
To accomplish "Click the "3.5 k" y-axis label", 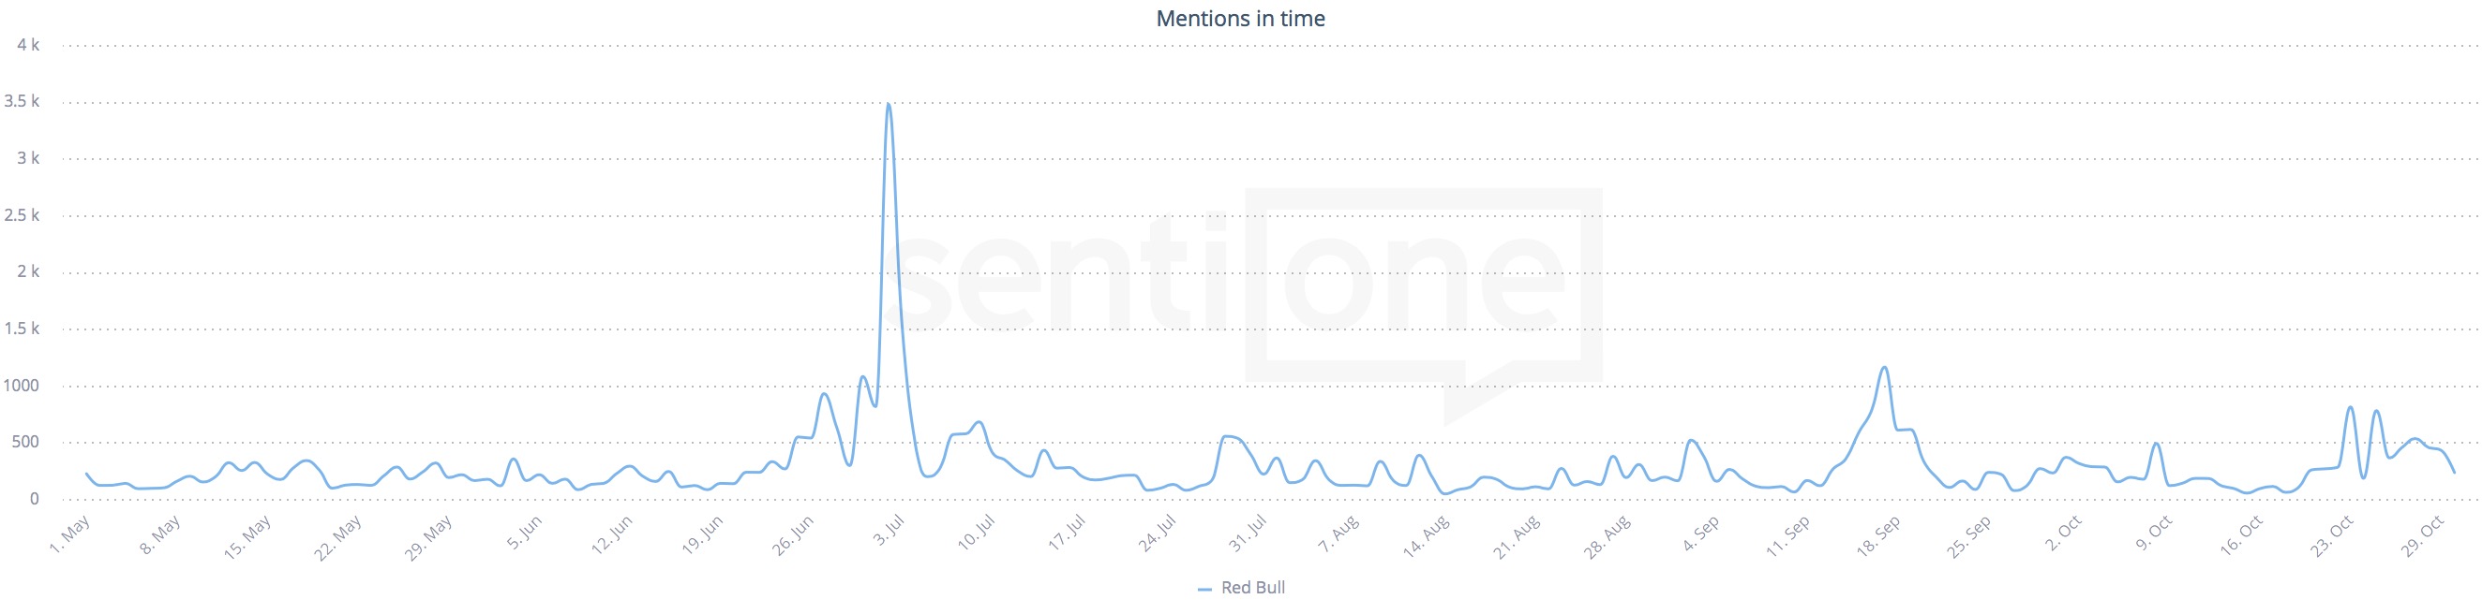I will coord(22,101).
